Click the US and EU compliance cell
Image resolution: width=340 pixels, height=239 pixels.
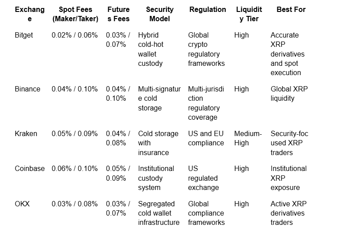pos(206,138)
